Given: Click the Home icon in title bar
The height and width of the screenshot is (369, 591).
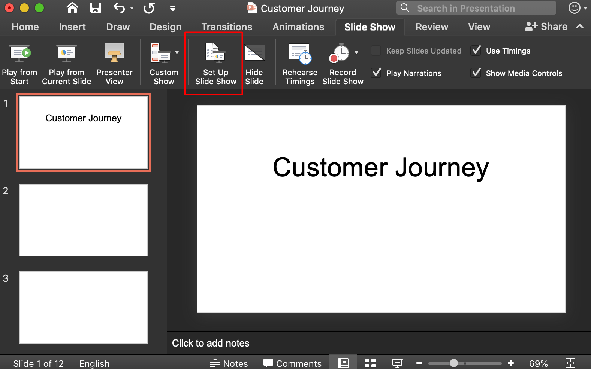Looking at the screenshot, I should point(72,8).
